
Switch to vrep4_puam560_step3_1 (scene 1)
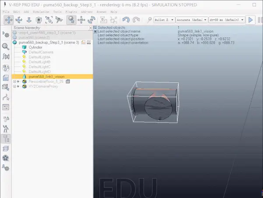(52, 33)
